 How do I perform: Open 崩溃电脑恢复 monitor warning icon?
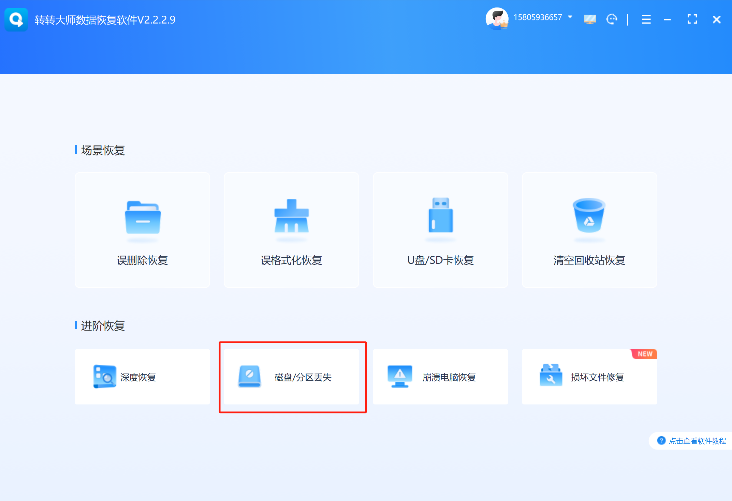pos(399,377)
